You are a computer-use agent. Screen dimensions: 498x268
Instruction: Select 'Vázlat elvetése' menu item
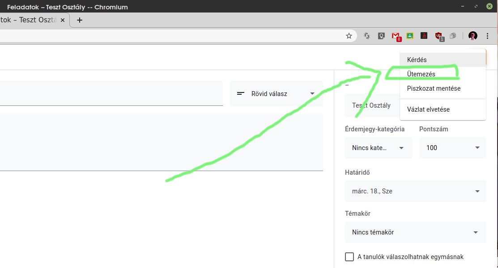[x=428, y=109]
